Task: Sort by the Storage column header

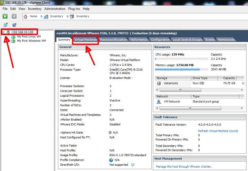Action: (173, 78)
